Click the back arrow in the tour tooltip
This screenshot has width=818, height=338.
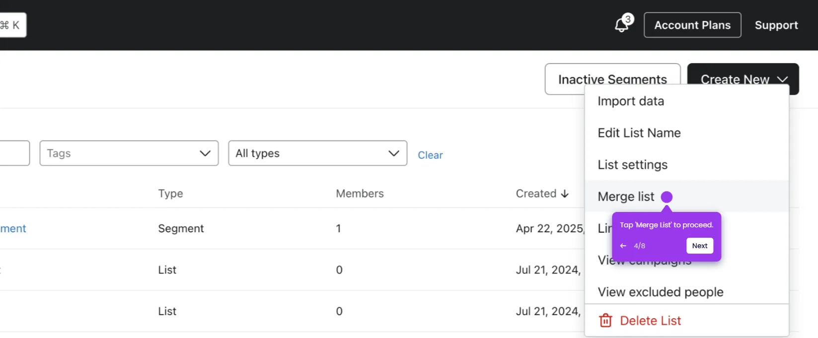pos(623,246)
